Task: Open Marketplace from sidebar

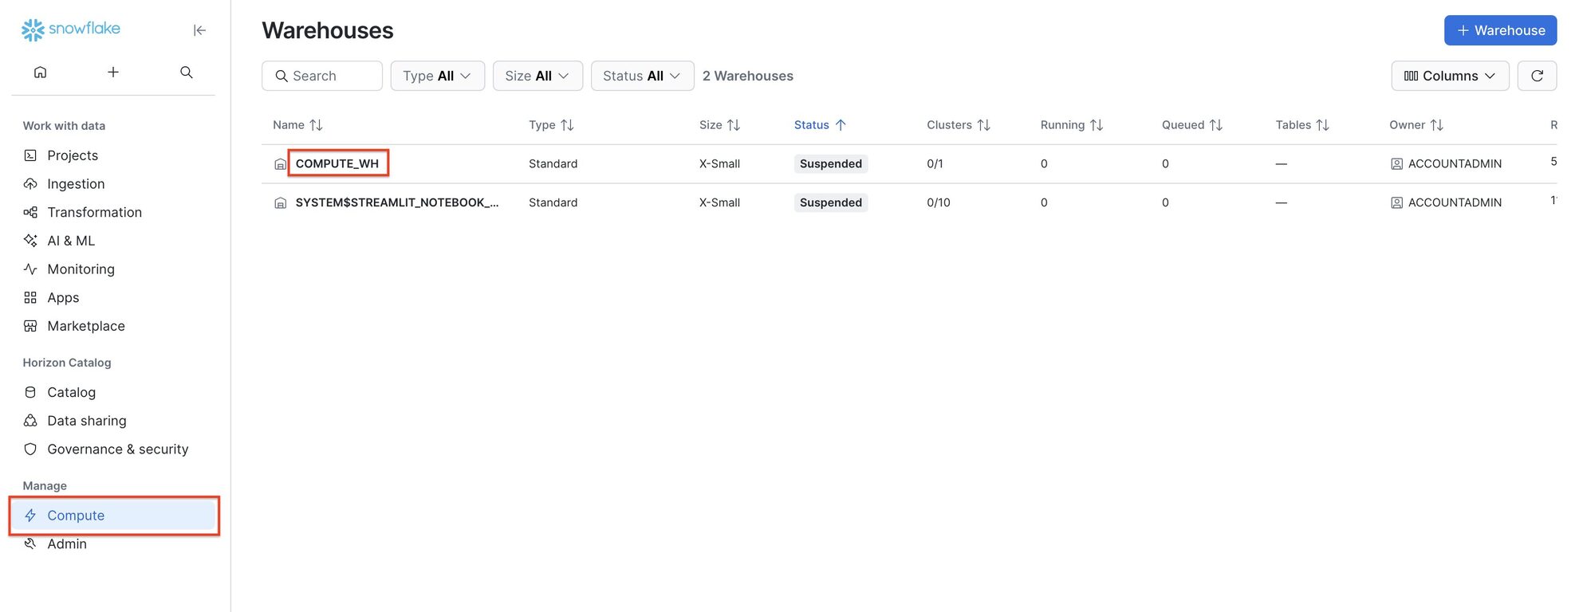Action: coord(86,326)
